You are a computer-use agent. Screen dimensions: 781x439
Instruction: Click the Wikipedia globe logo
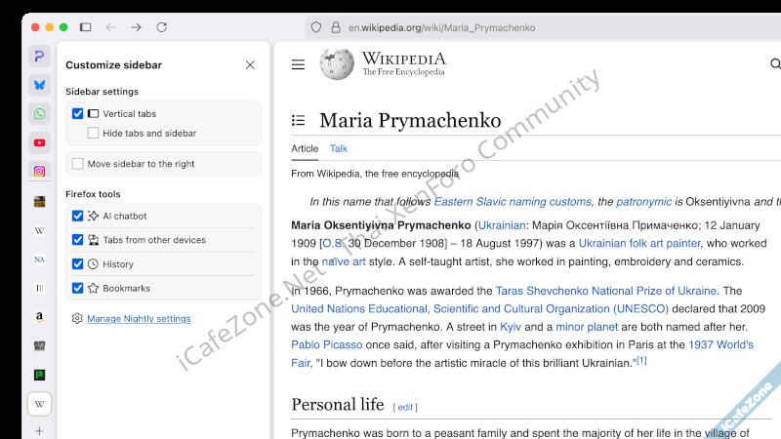point(337,64)
